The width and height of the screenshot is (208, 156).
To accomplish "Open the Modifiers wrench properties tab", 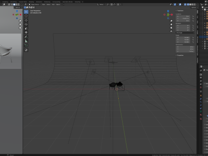I will (x=201, y=99).
